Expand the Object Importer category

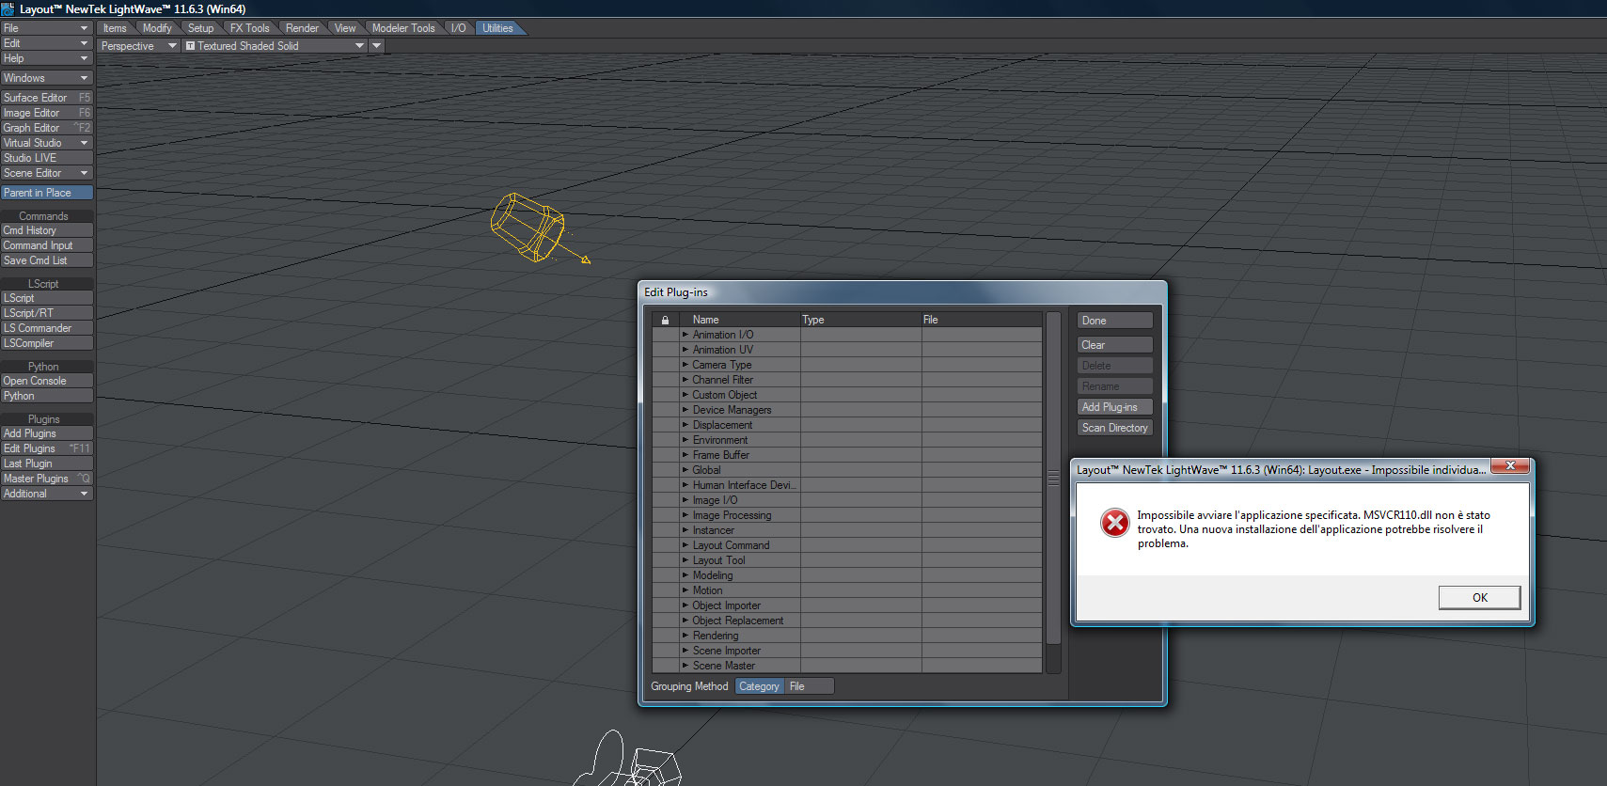point(685,605)
